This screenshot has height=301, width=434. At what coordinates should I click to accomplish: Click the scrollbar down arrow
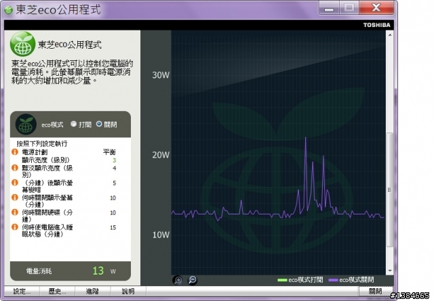[x=390, y=271]
